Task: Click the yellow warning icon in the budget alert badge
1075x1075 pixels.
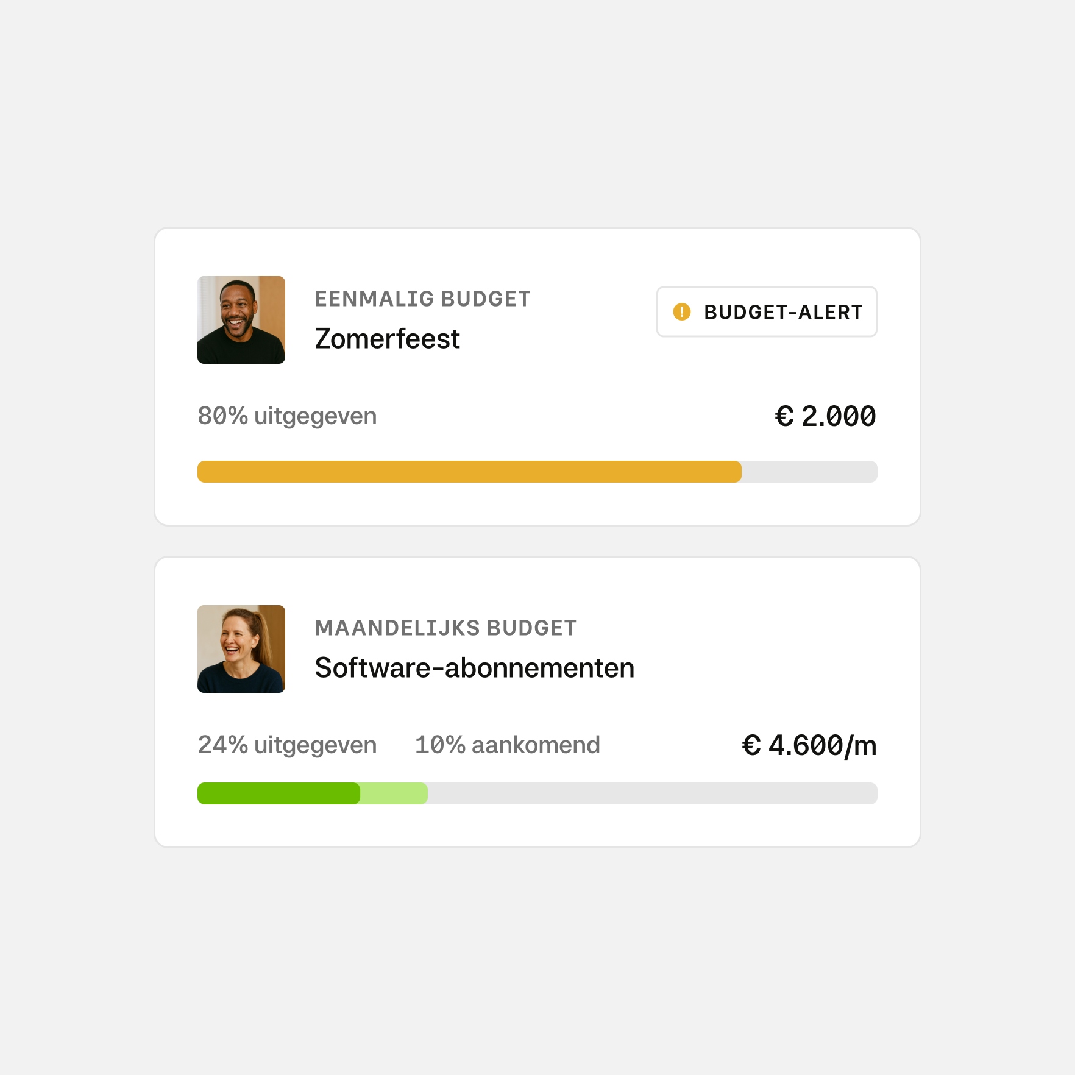Action: click(681, 312)
